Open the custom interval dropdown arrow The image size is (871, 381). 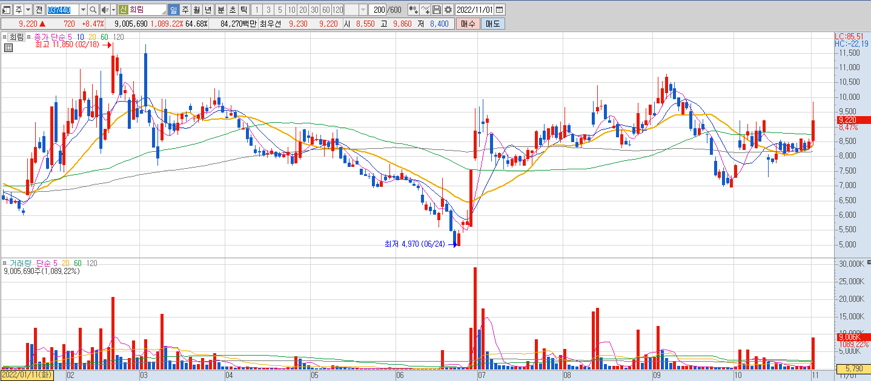point(363,10)
